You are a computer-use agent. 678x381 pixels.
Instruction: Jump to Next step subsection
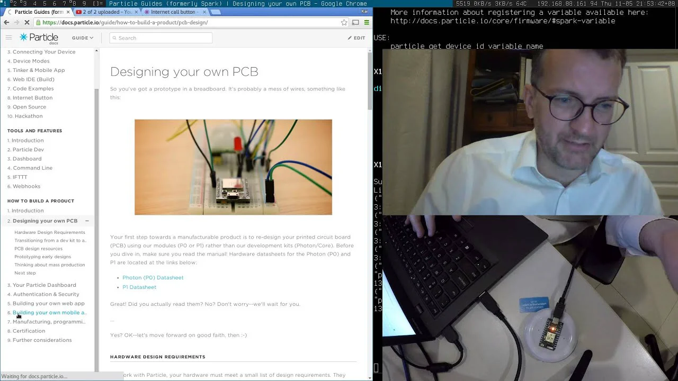click(25, 273)
